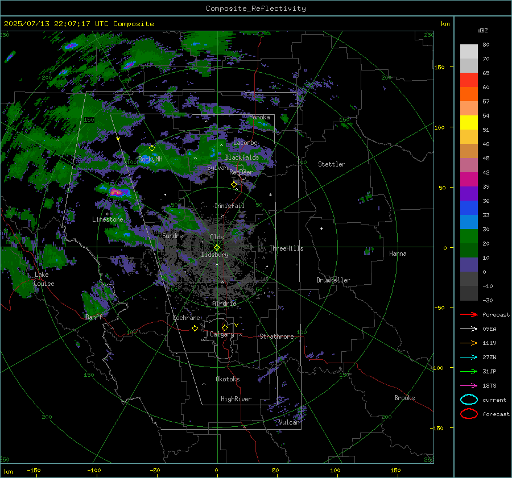The image size is (512, 478).
Task: Select the orange 57-60 dBZ color swatch
Action: point(469,94)
